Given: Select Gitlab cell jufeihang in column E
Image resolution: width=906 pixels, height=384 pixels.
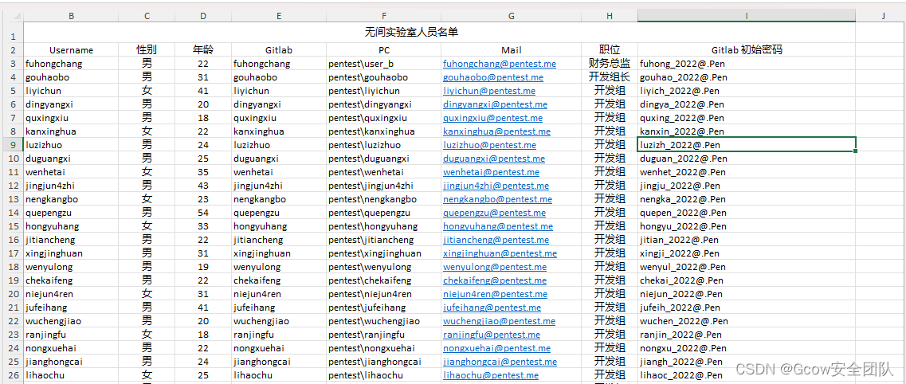Looking at the screenshot, I should 279,308.
